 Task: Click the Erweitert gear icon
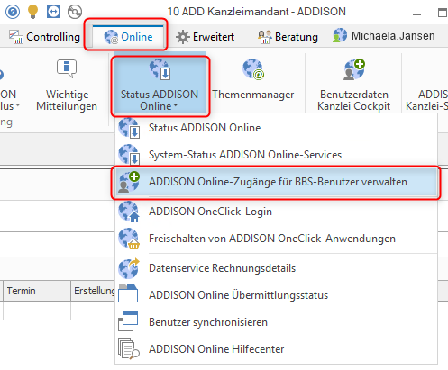click(183, 37)
